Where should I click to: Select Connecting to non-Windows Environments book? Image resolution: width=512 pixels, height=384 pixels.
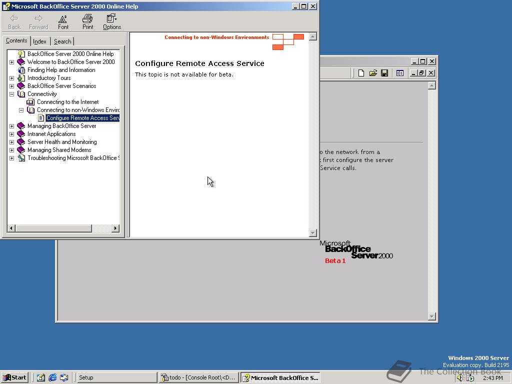click(78, 109)
